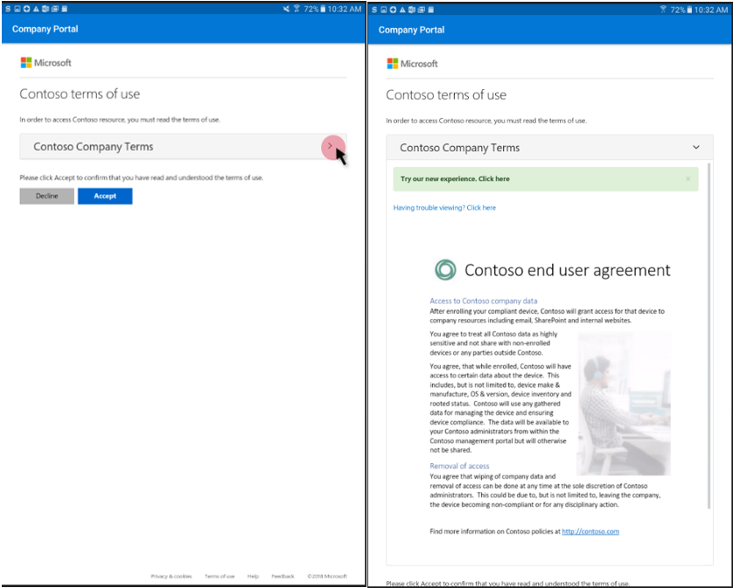733x588 pixels.
Task: Open 'Privacy & cookies' footer link
Action: (x=171, y=577)
